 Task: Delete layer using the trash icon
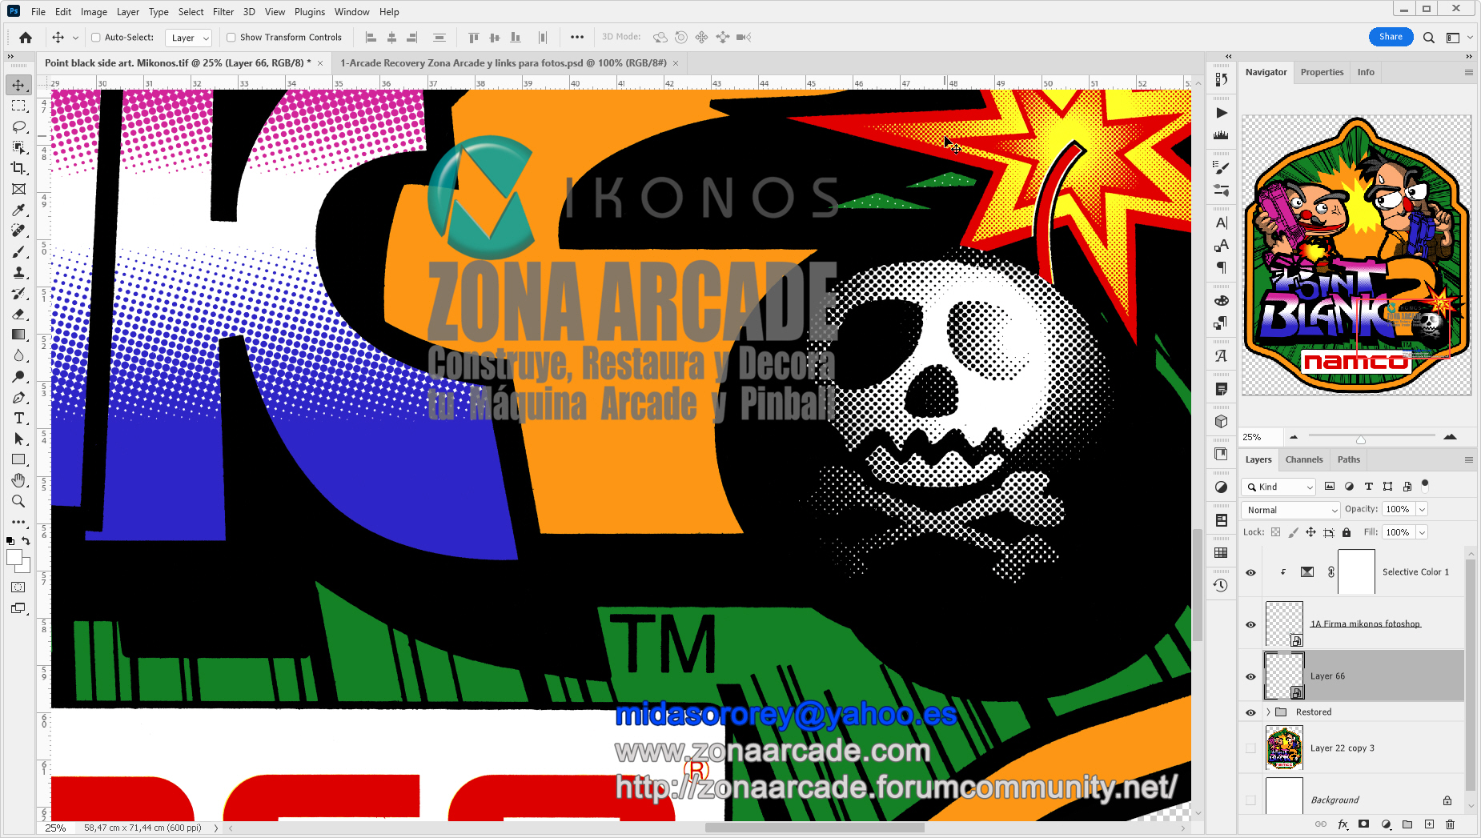pos(1450,824)
